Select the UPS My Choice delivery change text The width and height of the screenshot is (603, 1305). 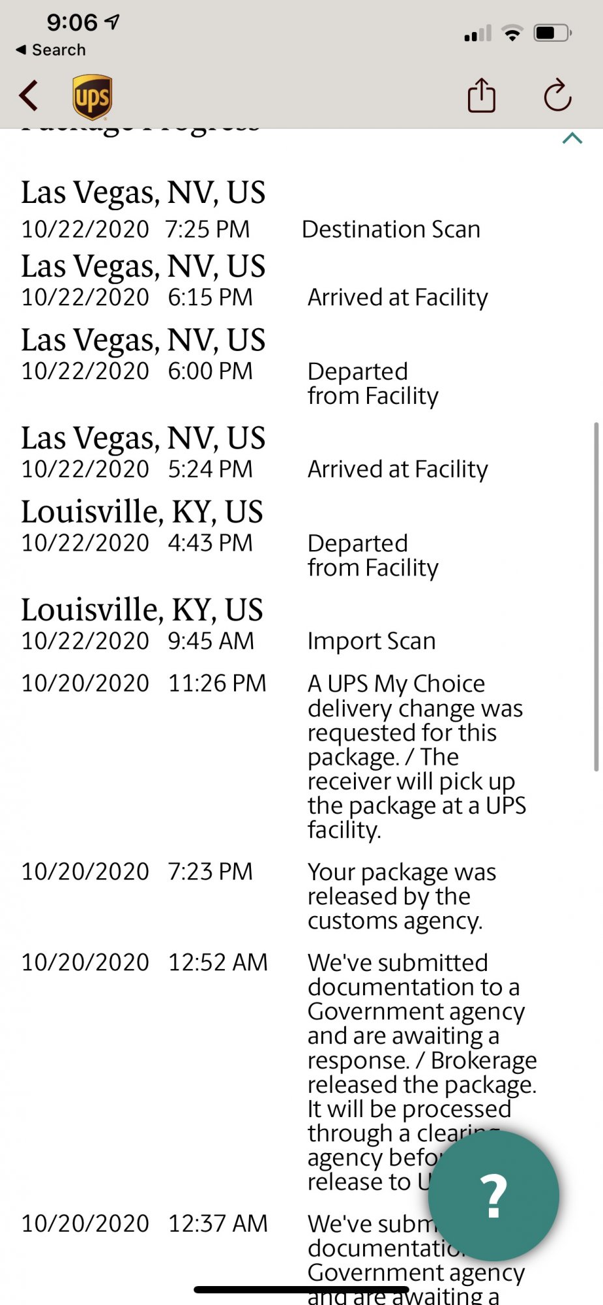click(417, 757)
